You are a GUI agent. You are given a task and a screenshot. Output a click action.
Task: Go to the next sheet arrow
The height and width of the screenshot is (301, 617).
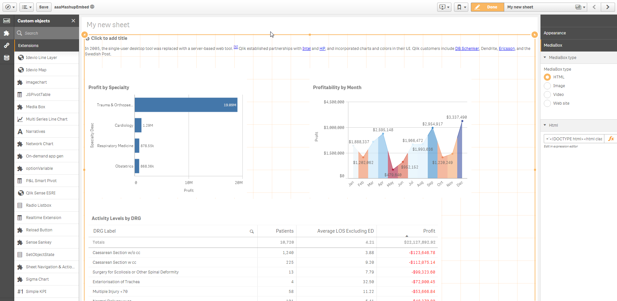(608, 7)
